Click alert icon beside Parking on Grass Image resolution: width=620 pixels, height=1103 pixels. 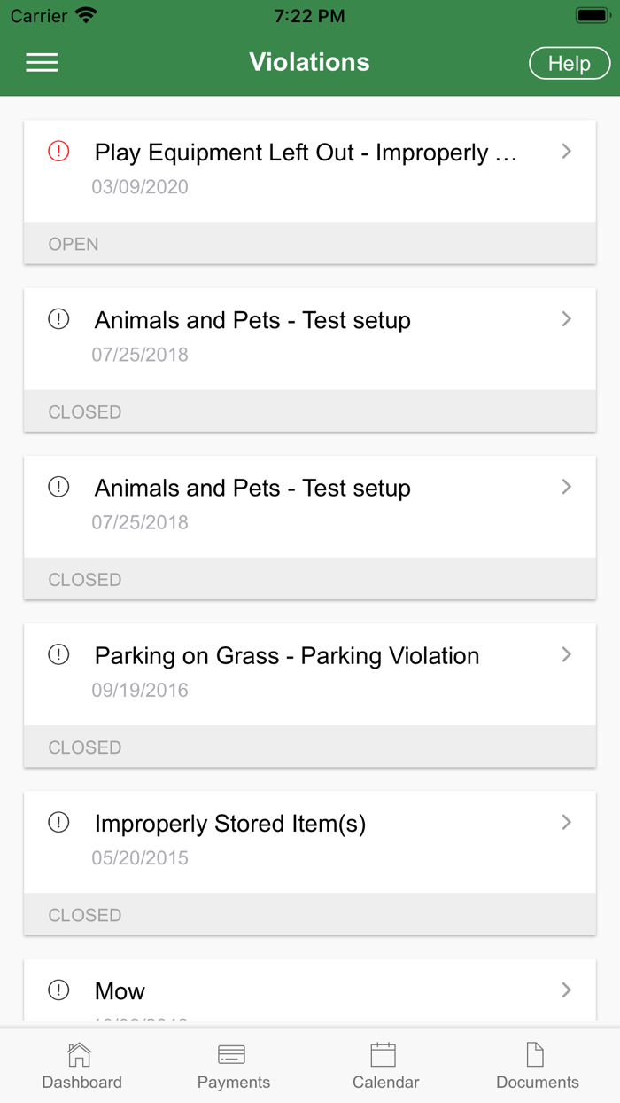pyautogui.click(x=58, y=655)
